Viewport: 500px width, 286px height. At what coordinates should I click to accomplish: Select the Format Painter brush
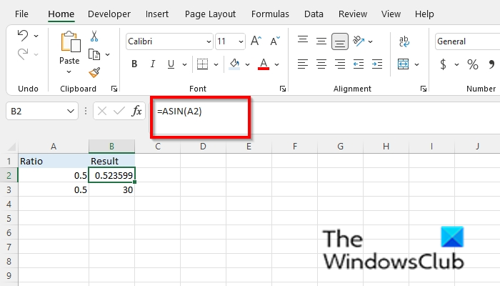(94, 72)
